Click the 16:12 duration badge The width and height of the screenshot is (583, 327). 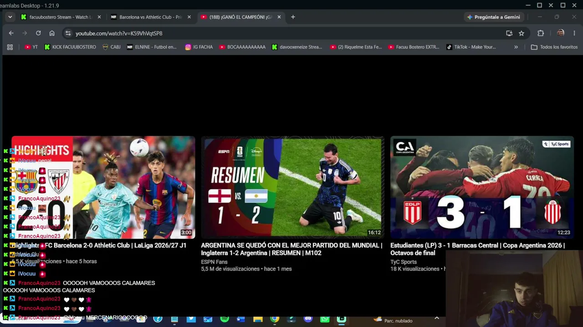click(x=374, y=233)
